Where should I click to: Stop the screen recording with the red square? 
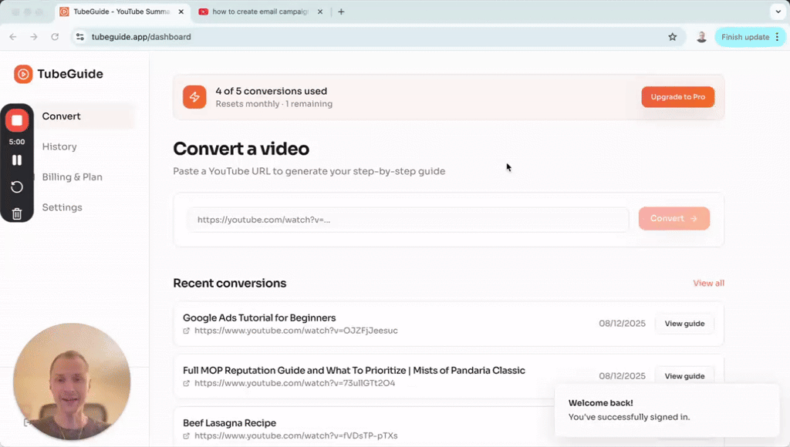click(17, 119)
